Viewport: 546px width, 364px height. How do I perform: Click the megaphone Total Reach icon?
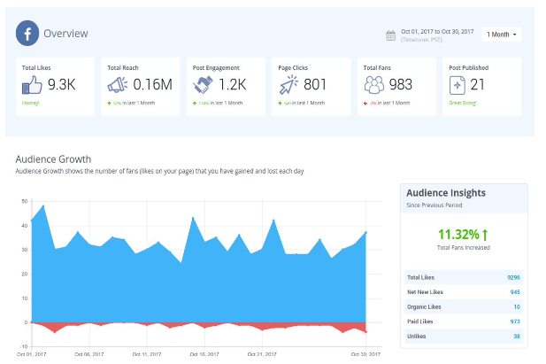coord(118,84)
